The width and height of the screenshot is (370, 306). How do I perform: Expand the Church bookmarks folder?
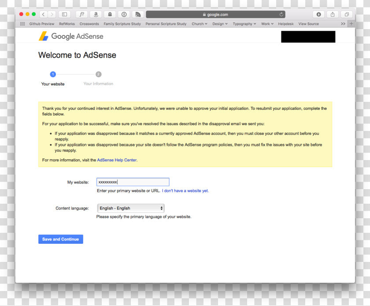click(200, 24)
